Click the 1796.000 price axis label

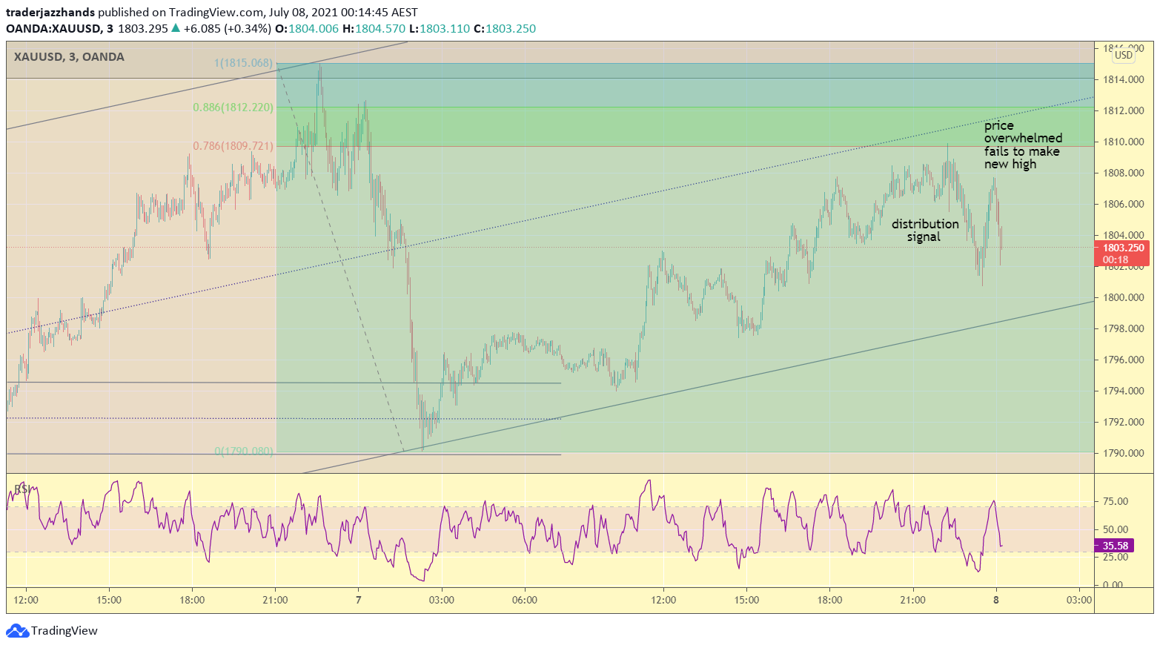tap(1123, 360)
